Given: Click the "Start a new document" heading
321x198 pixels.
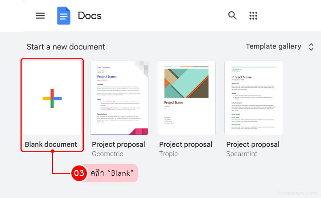Looking at the screenshot, I should (66, 47).
